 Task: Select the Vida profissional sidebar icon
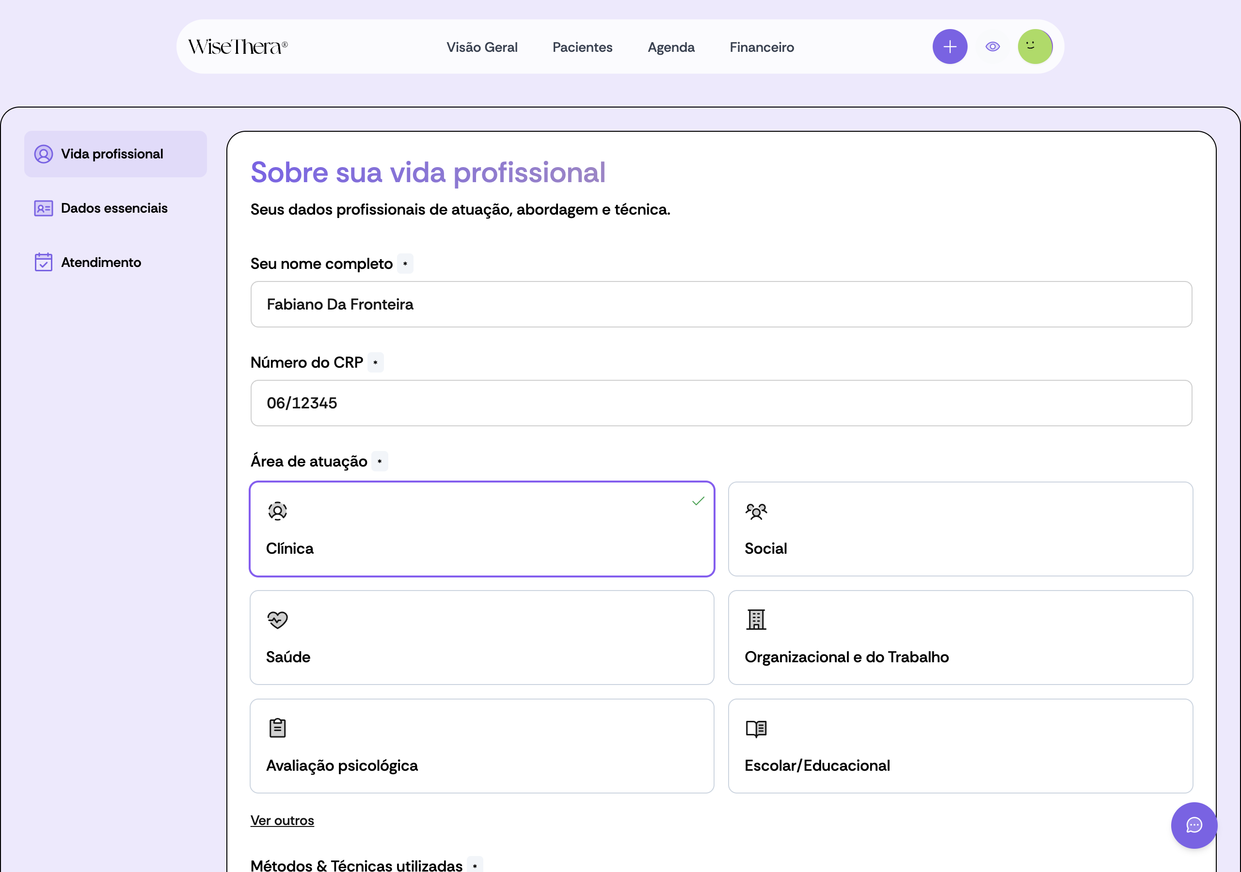pyautogui.click(x=43, y=154)
